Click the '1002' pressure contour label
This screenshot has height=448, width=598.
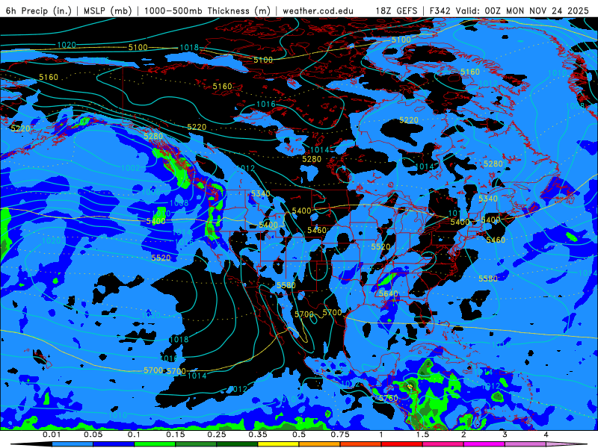coord(130,168)
